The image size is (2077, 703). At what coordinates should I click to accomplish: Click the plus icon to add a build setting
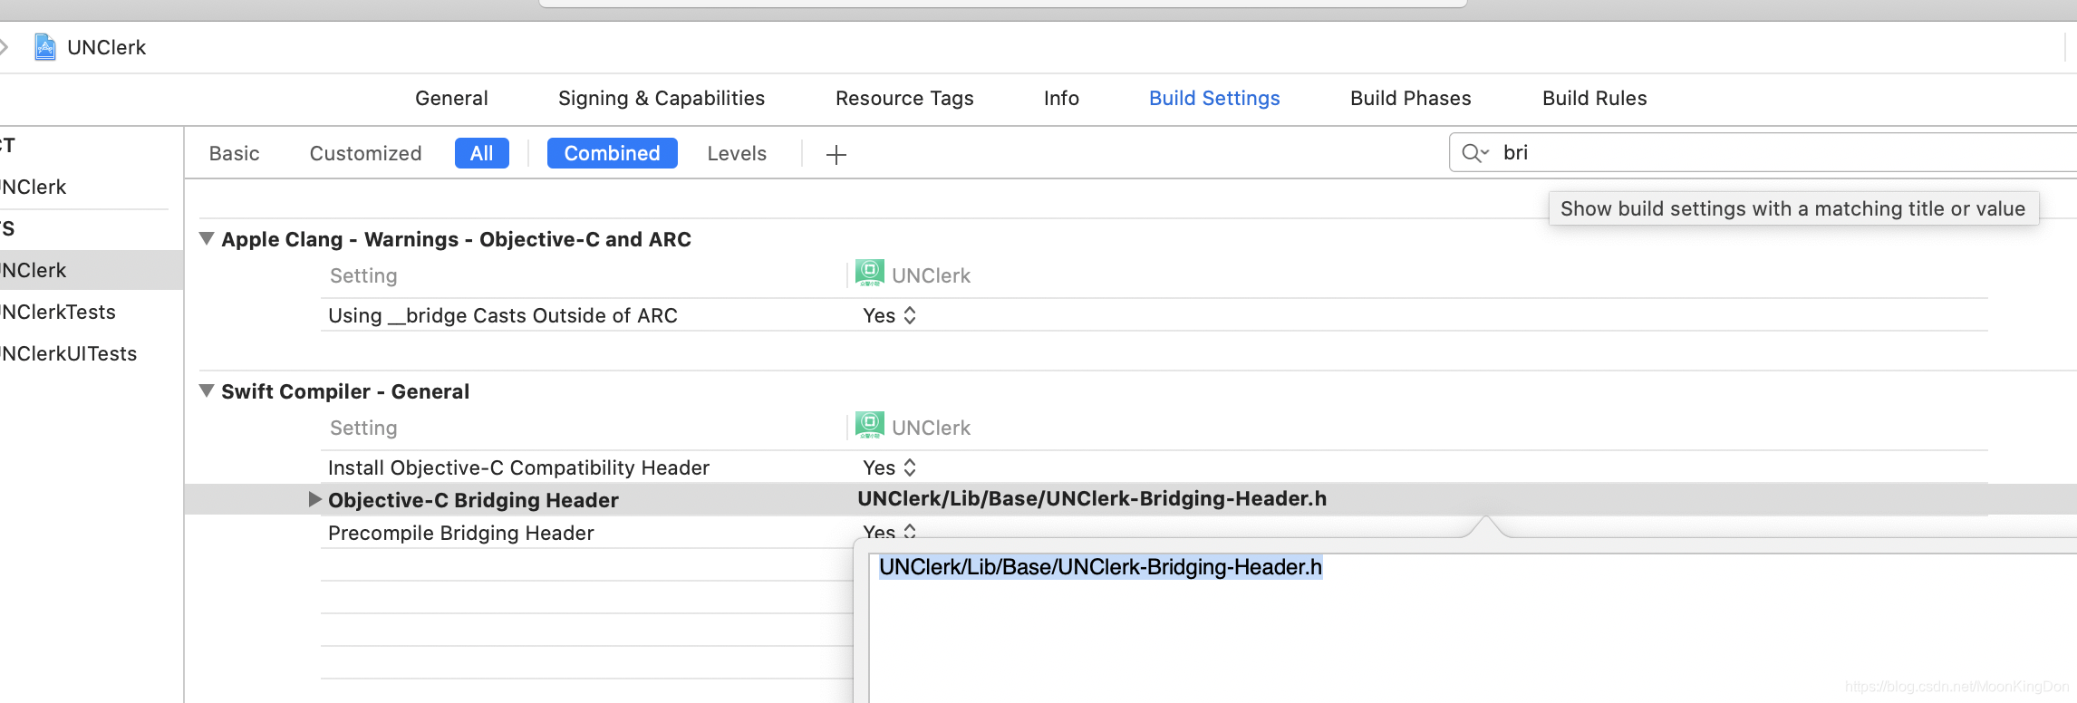(x=836, y=155)
